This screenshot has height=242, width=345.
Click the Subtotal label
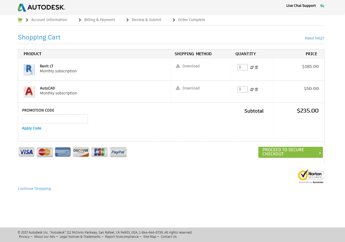click(x=254, y=111)
